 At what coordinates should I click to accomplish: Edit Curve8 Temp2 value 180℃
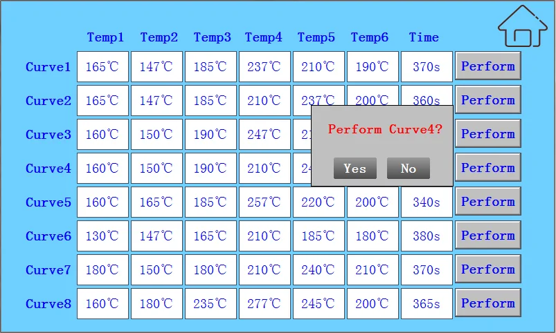click(156, 303)
